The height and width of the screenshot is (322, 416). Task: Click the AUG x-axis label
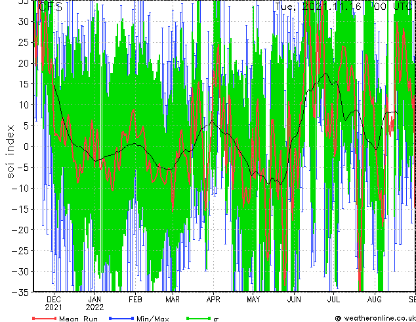[x=375, y=300]
